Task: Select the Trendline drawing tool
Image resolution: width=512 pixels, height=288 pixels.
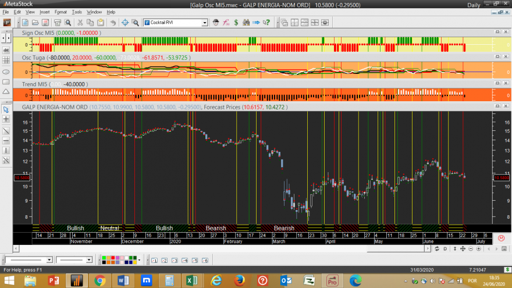Action: pyautogui.click(x=6, y=129)
